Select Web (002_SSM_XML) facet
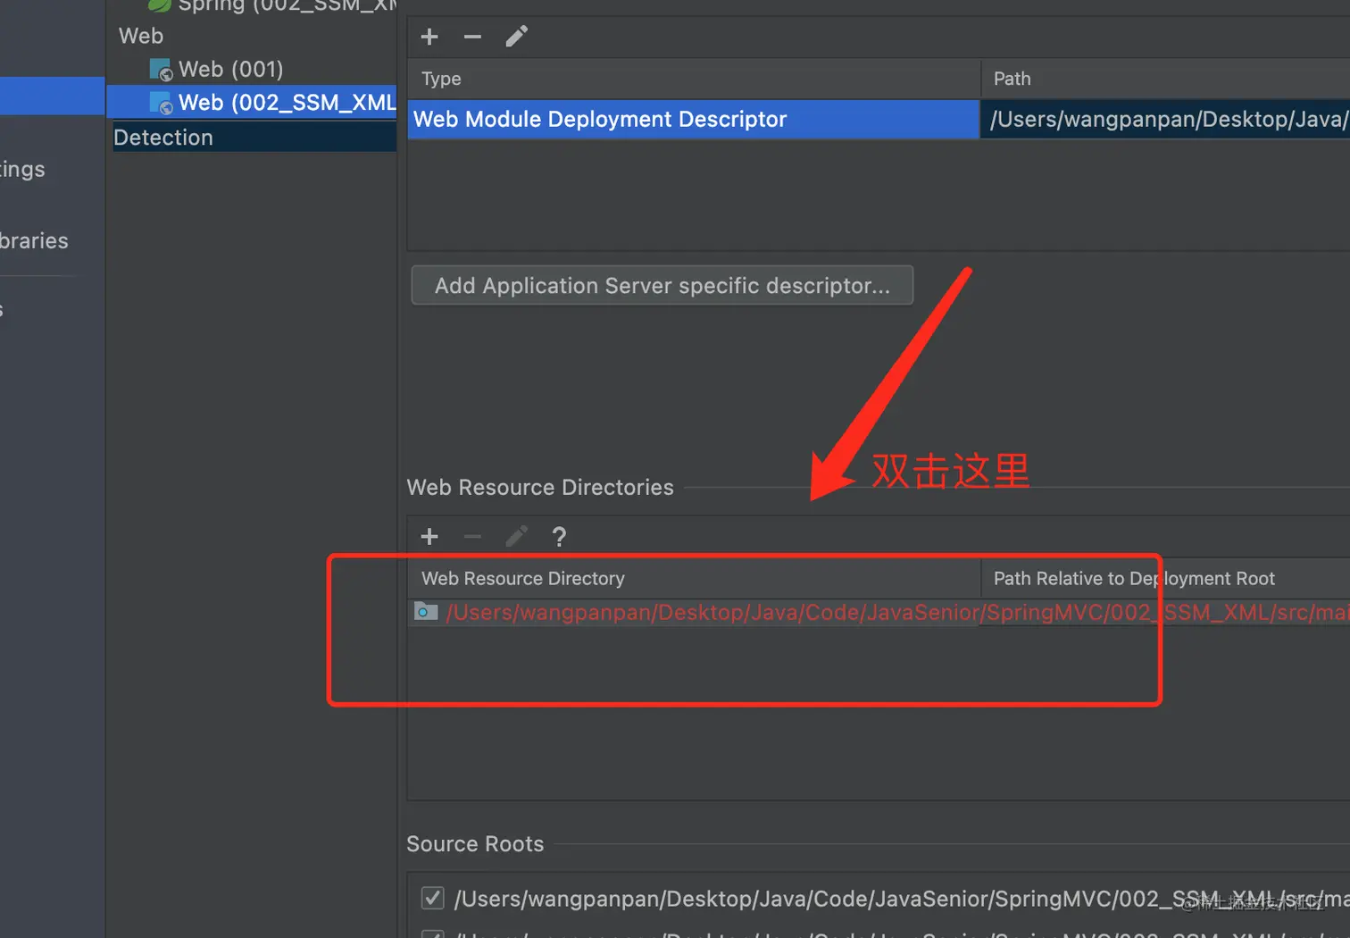 [x=287, y=103]
